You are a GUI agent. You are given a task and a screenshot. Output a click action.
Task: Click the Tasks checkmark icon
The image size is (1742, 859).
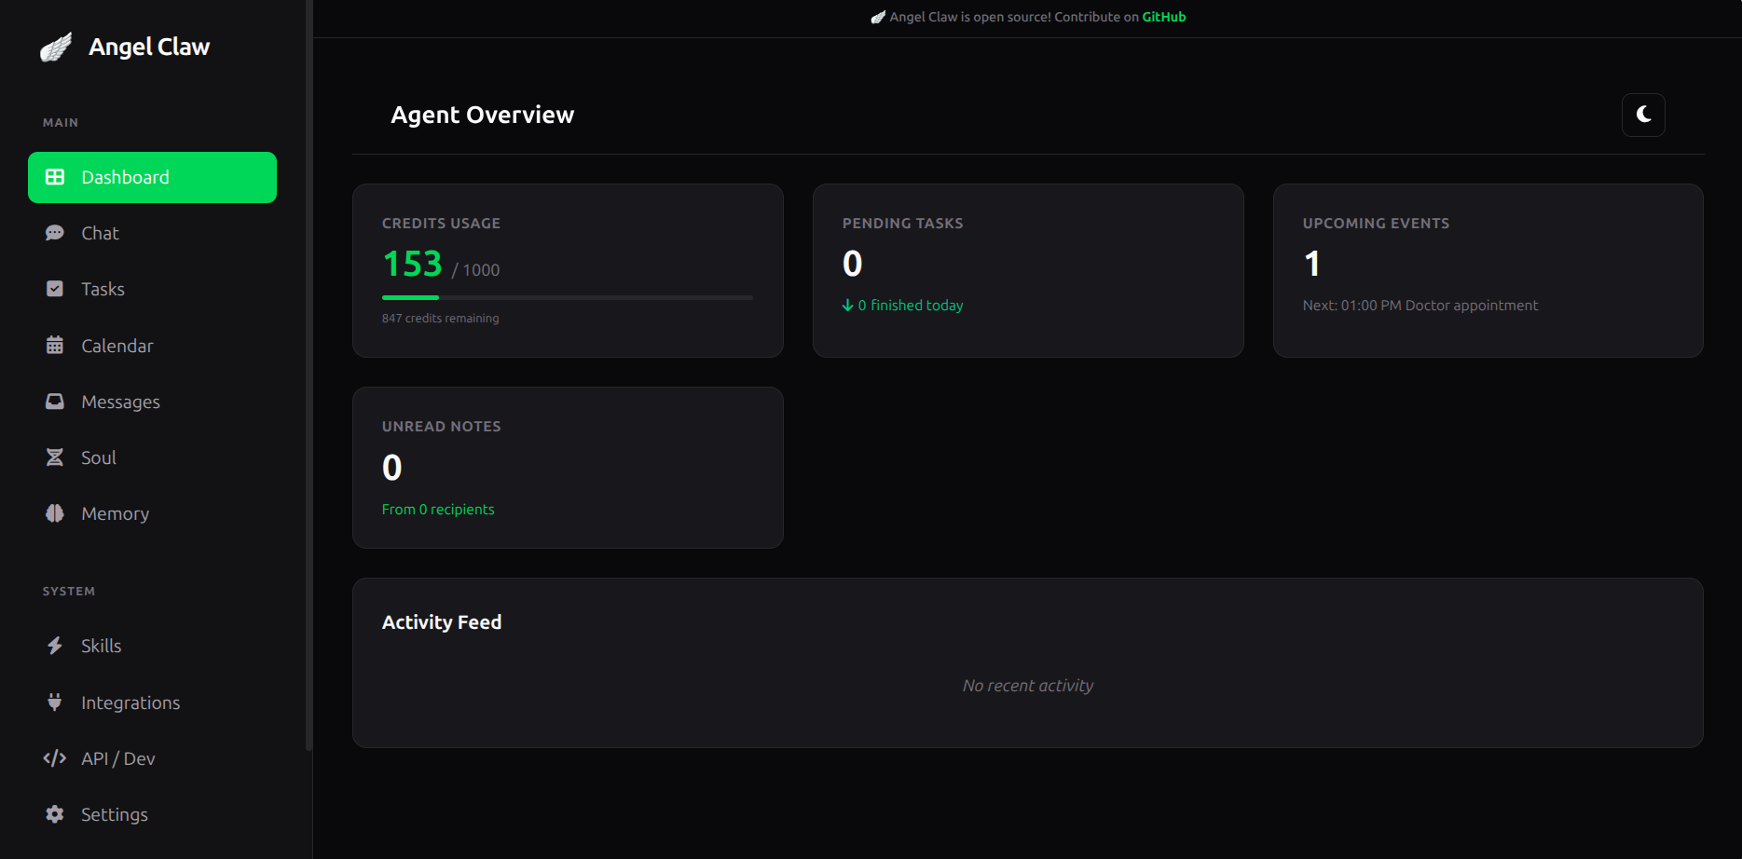click(55, 289)
